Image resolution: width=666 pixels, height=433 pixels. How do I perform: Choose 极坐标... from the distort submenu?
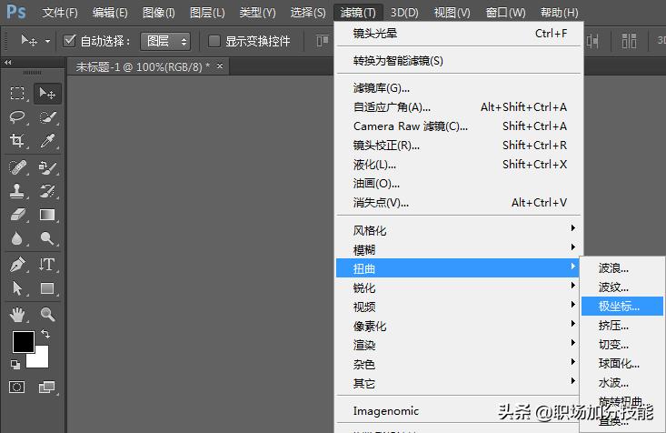click(621, 306)
